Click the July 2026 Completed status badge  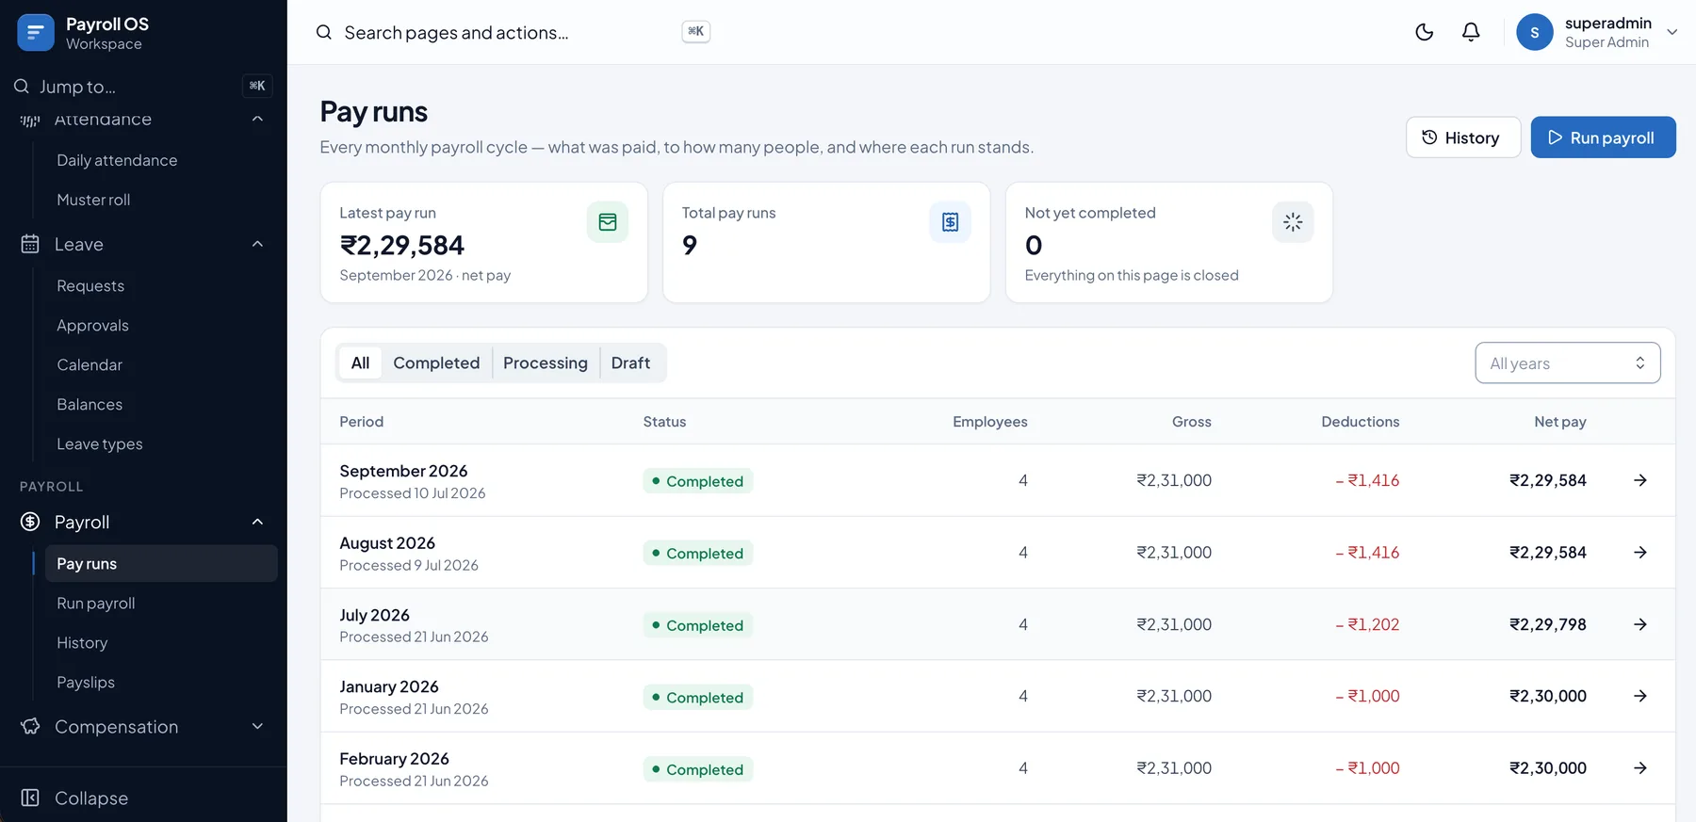[698, 625]
